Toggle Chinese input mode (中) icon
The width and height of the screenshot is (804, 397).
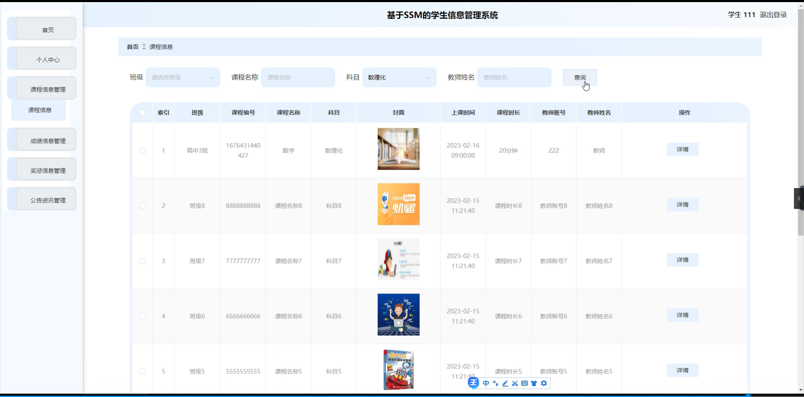(x=486, y=383)
